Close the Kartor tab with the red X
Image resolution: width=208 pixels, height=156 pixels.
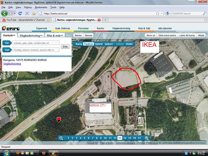point(99,20)
